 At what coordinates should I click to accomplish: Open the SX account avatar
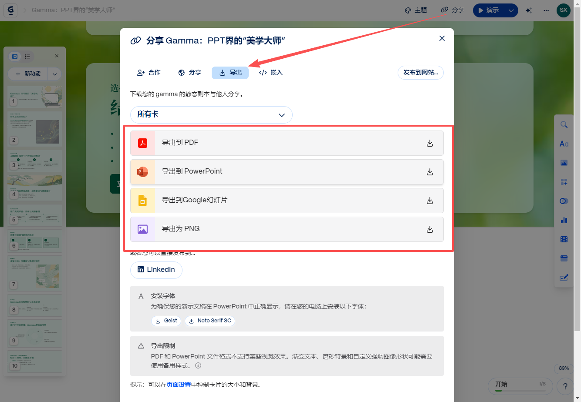point(564,10)
